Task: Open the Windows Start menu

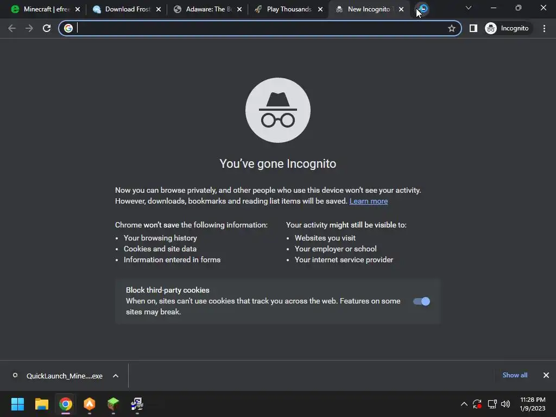Action: 17,404
